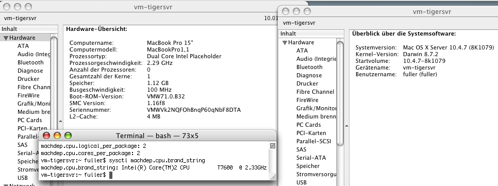Select Drucker in left window sidebar

28,79
